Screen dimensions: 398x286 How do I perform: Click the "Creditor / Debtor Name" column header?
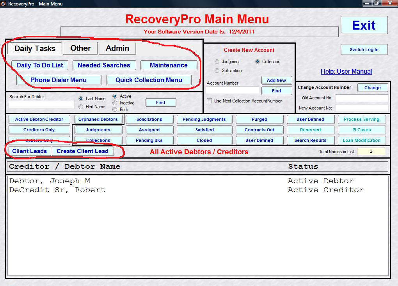(64, 166)
